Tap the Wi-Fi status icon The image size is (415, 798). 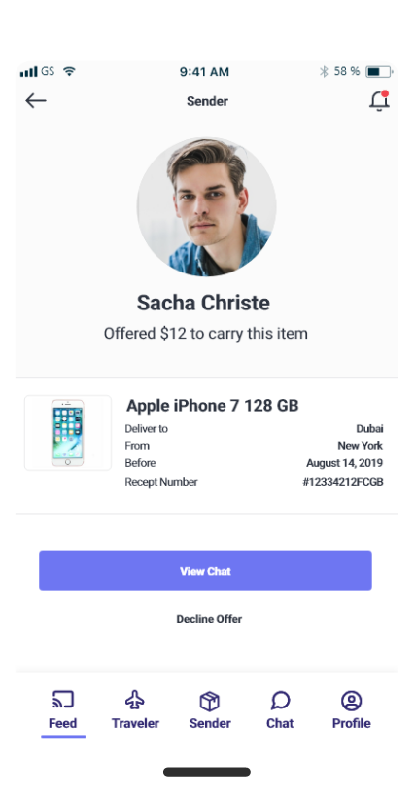click(70, 71)
